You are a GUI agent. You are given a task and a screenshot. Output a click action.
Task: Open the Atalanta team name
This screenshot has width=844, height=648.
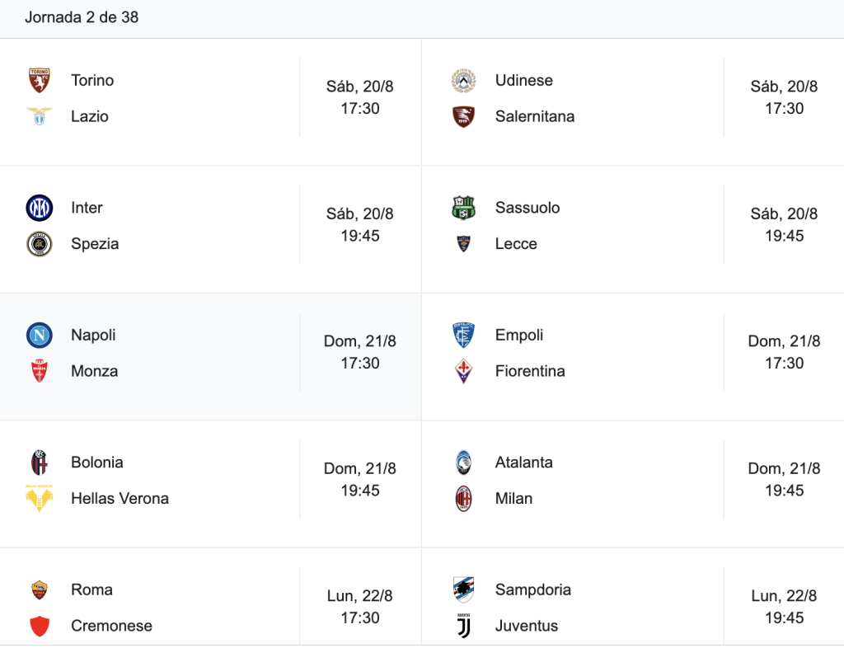coord(523,463)
